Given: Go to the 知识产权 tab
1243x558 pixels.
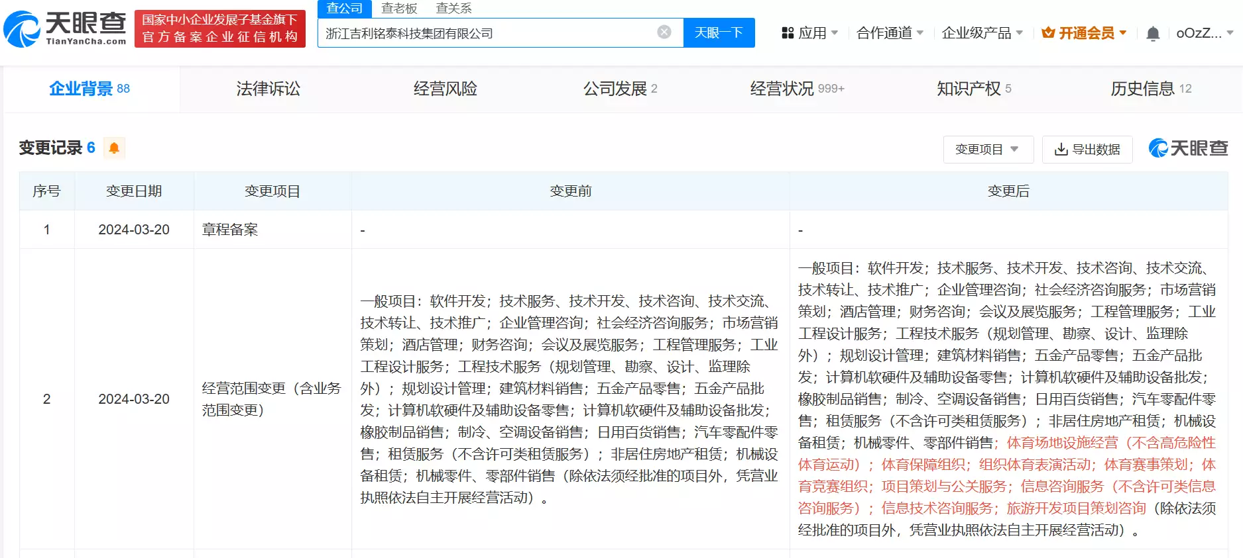Looking at the screenshot, I should (x=974, y=89).
